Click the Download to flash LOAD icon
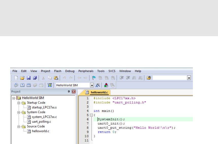The image size is (218, 144). (50, 85)
